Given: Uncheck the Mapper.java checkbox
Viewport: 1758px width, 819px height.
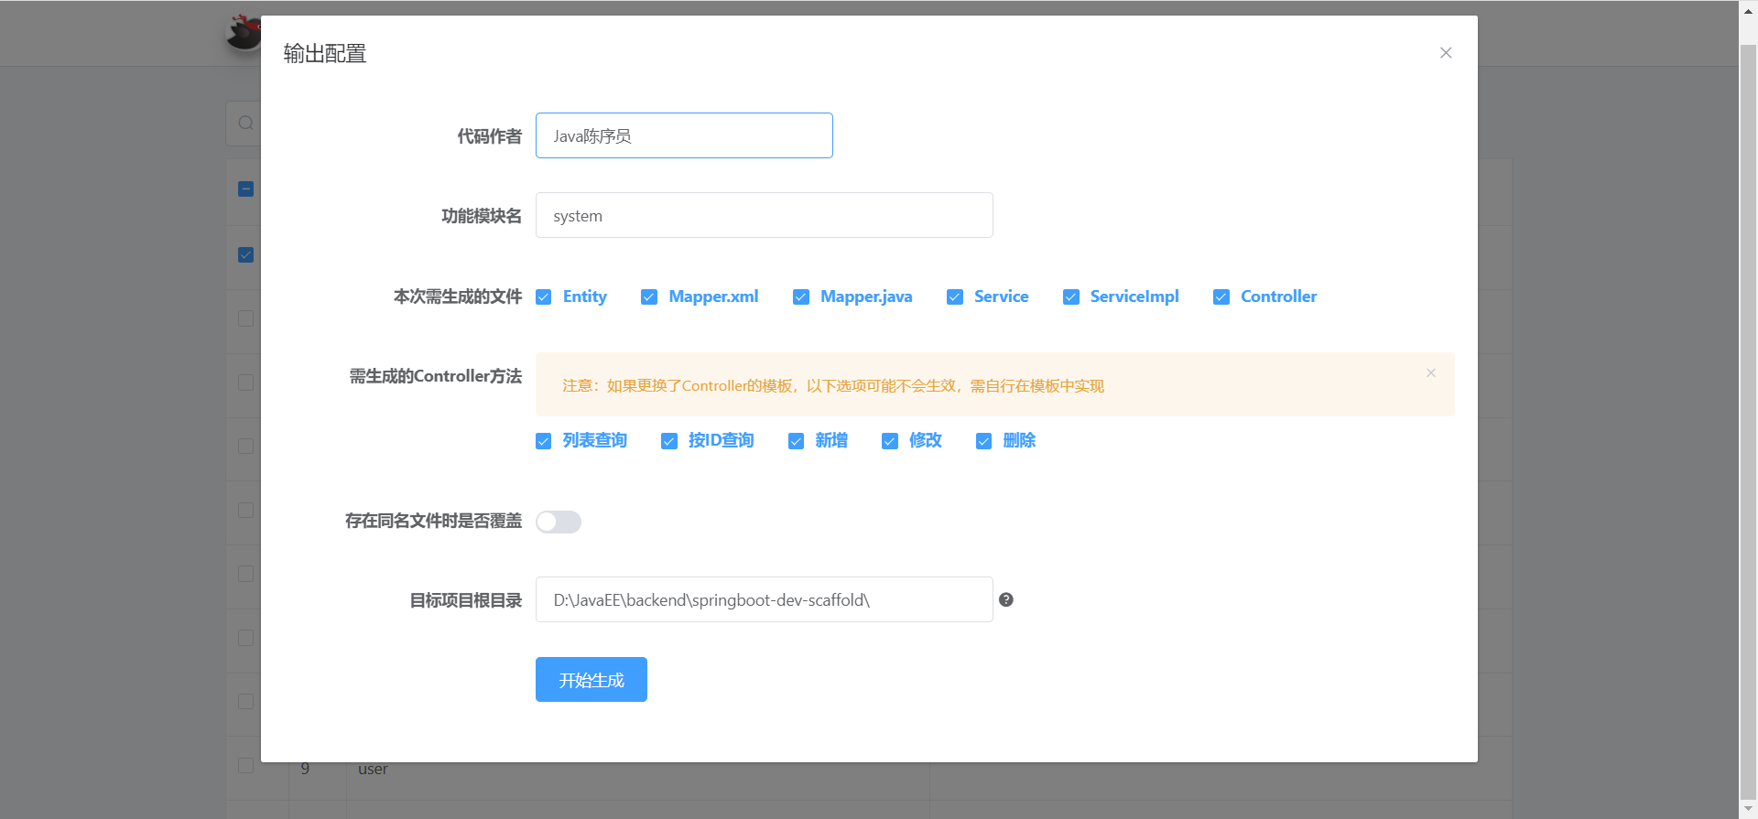Looking at the screenshot, I should pyautogui.click(x=801, y=296).
